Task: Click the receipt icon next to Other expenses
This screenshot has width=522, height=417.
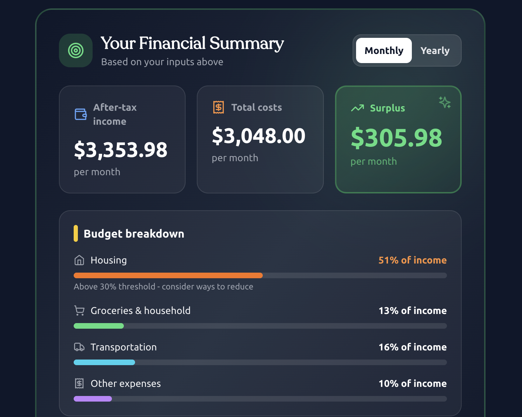Action: [x=79, y=383]
